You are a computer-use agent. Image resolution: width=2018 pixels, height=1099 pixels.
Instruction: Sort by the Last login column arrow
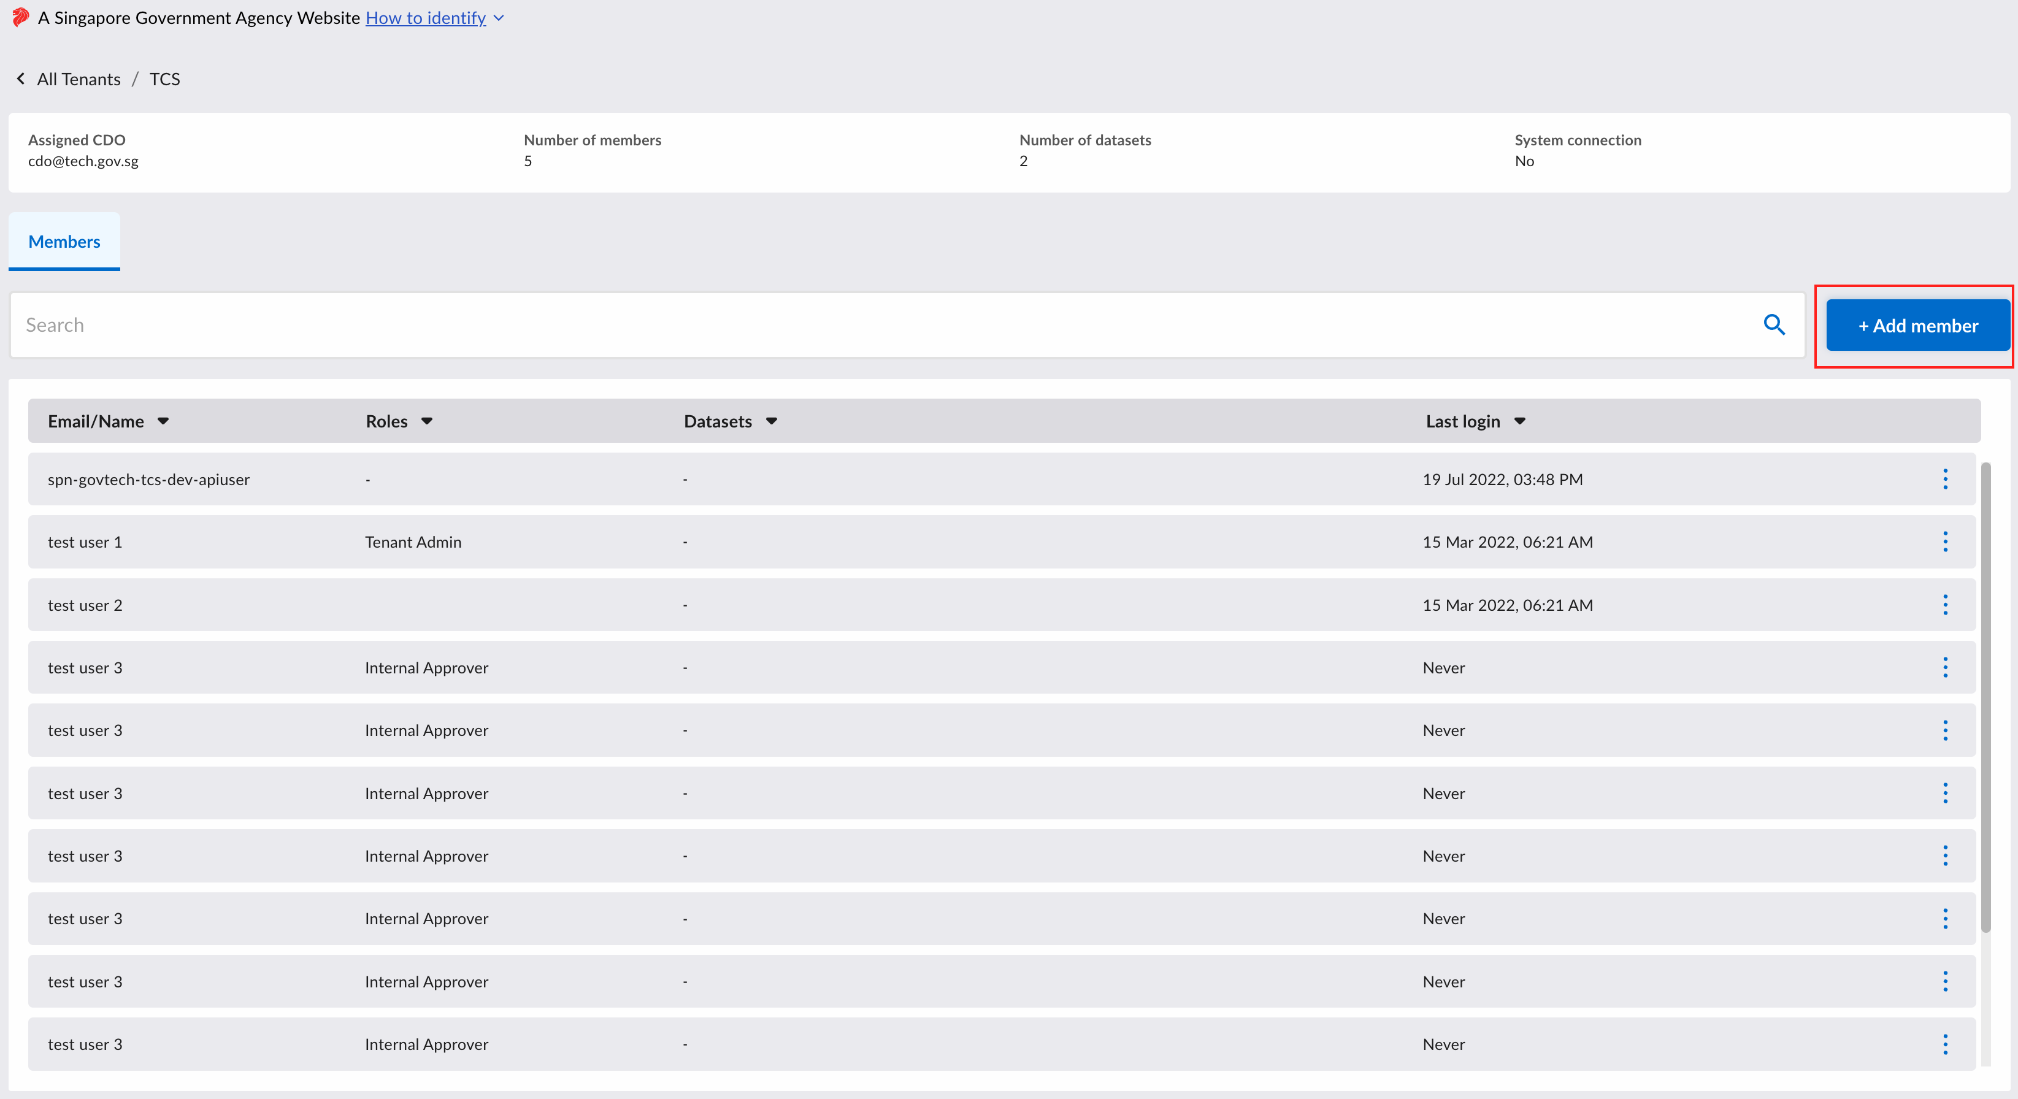click(1520, 421)
